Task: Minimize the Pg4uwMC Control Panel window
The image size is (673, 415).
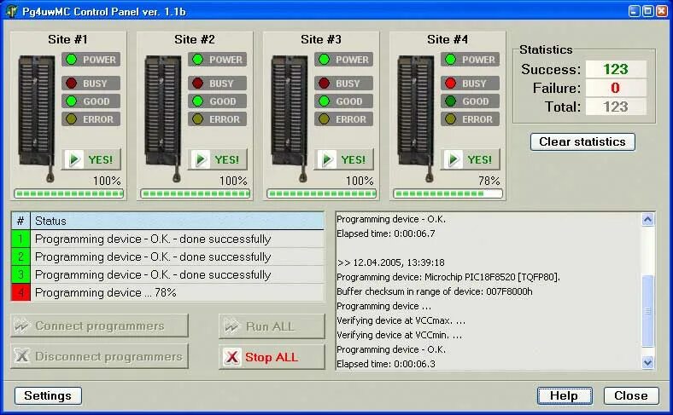Action: (635, 11)
